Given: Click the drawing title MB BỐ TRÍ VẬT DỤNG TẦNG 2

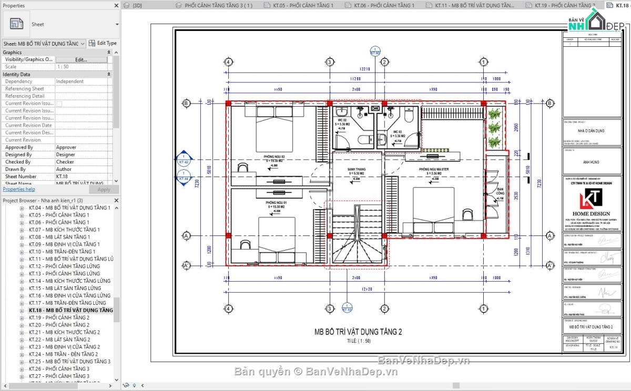Looking at the screenshot, I should [358, 332].
